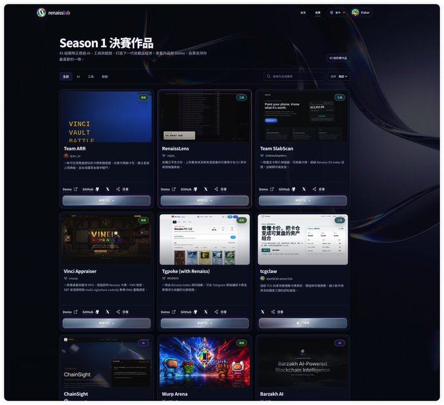Viewport: 444px width, 405px height.
Task: Share the RenaissLens project
Action: (221, 189)
